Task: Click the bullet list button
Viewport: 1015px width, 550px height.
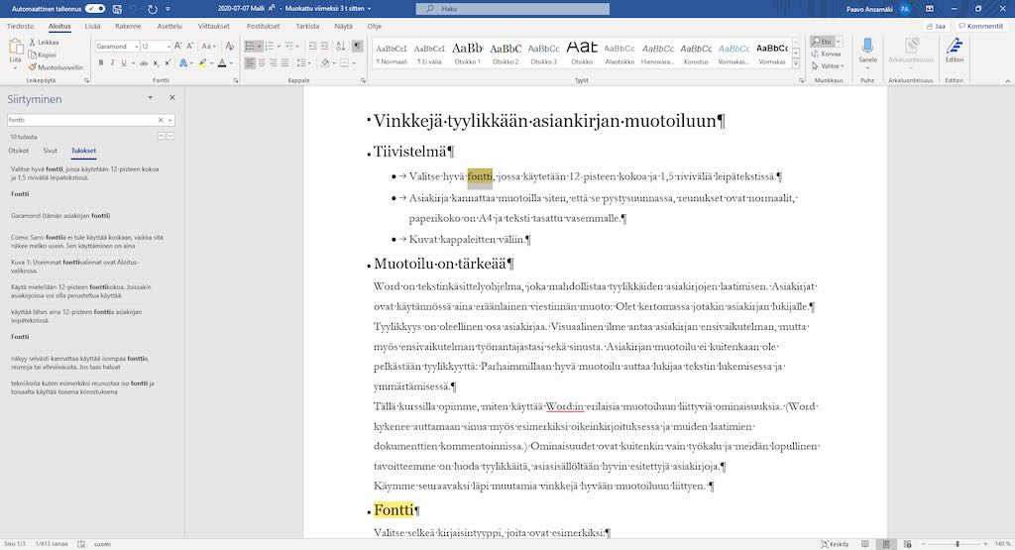Action: [250, 46]
